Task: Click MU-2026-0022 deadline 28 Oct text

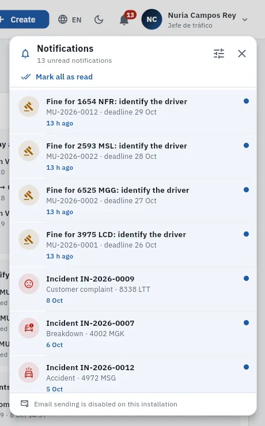Action: point(101,156)
